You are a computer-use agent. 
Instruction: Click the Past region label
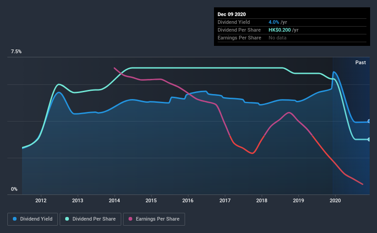point(360,62)
